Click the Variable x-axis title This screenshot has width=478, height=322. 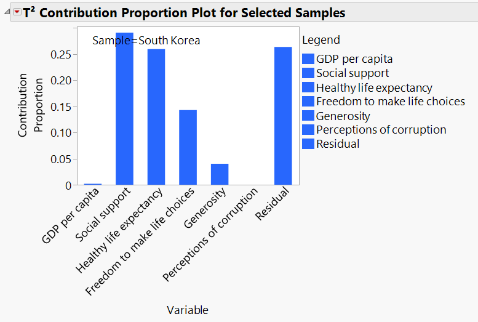(188, 310)
